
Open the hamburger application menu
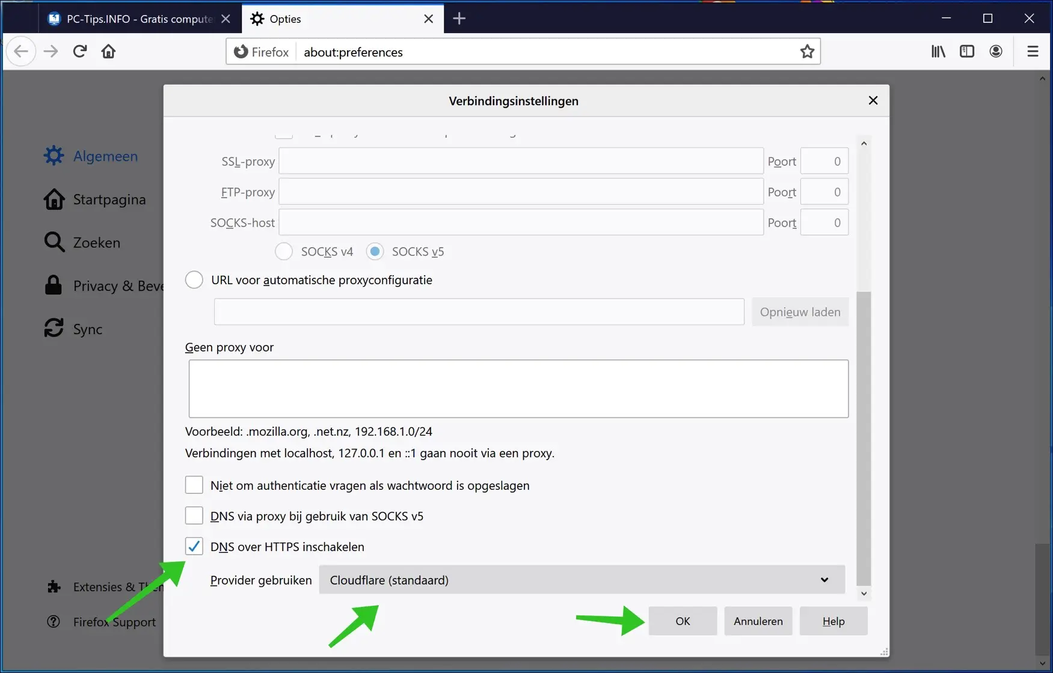(x=1033, y=52)
